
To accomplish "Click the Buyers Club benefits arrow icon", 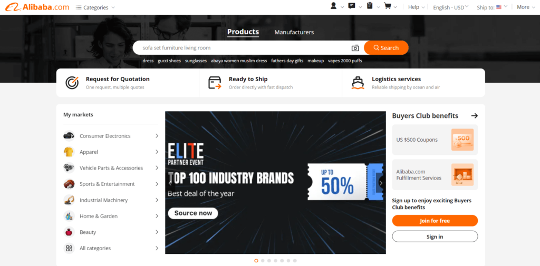I will pyautogui.click(x=475, y=116).
